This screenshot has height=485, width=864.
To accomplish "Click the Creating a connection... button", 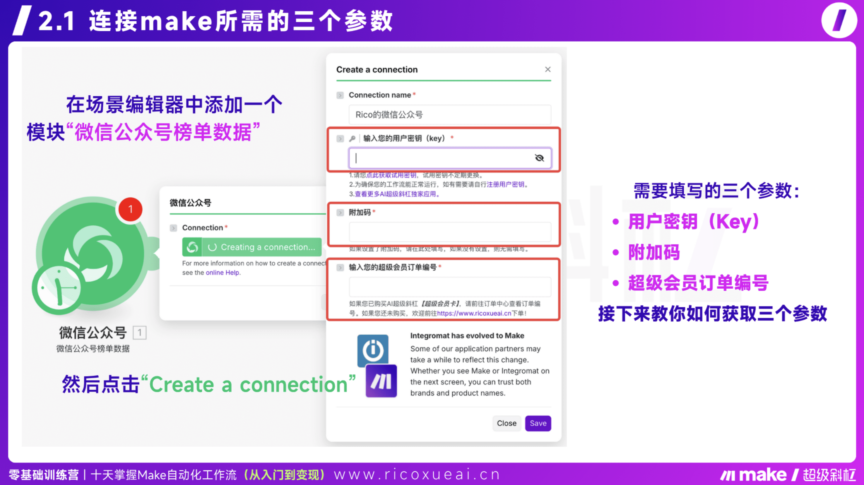I will pyautogui.click(x=252, y=247).
